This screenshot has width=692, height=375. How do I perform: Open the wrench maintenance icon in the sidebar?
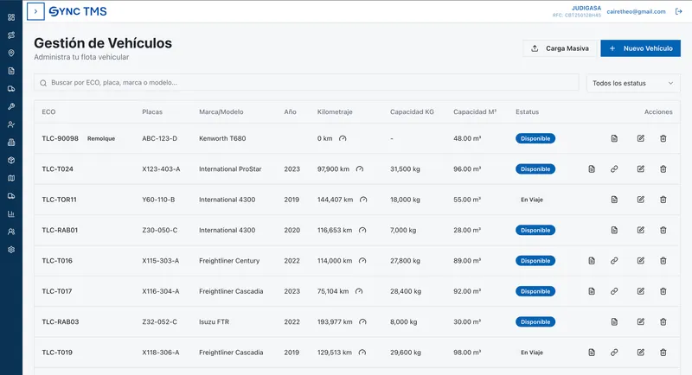(11, 106)
